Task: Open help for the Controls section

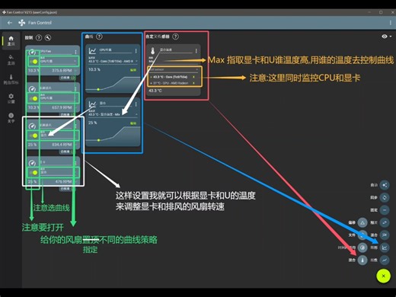Action: [39, 37]
